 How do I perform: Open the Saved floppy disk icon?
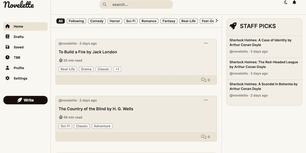tap(7, 47)
